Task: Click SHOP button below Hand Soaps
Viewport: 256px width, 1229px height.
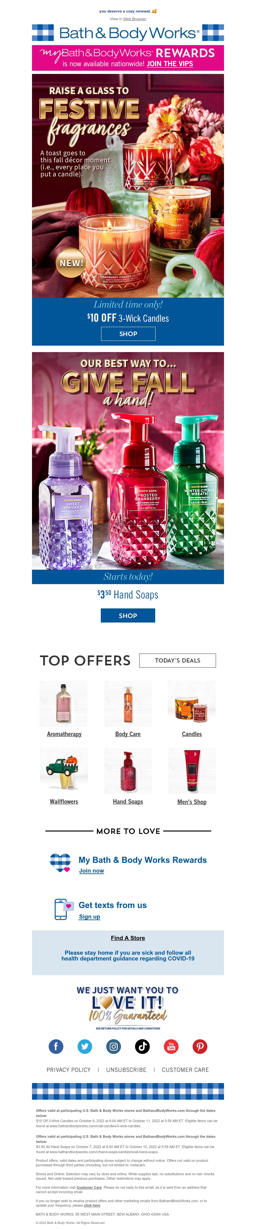Action: coord(128,615)
